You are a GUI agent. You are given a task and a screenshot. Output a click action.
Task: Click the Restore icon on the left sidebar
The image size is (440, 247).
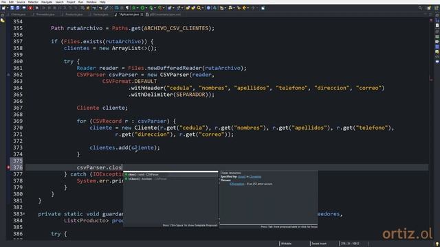[3, 15]
